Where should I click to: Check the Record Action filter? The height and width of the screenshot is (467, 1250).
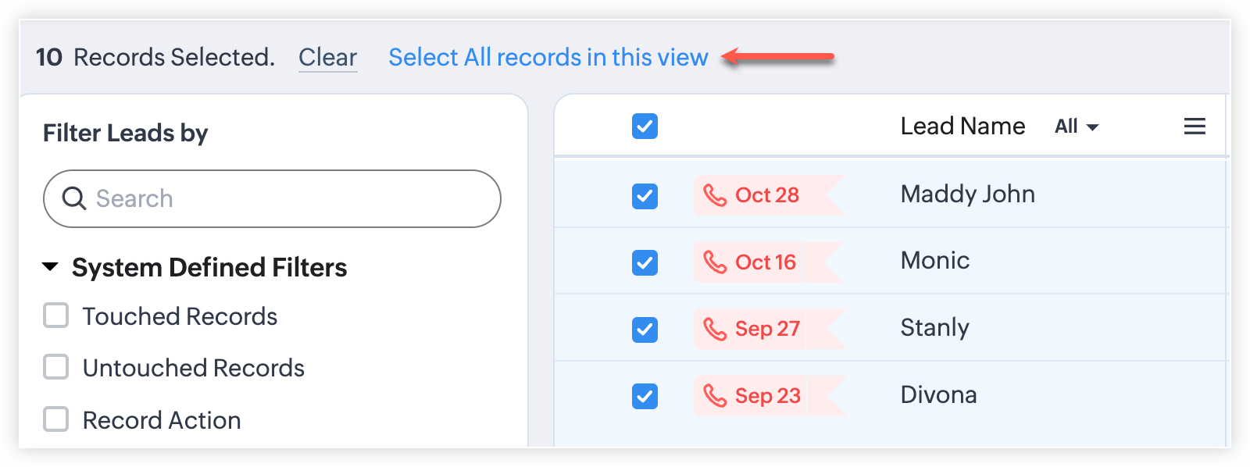56,419
